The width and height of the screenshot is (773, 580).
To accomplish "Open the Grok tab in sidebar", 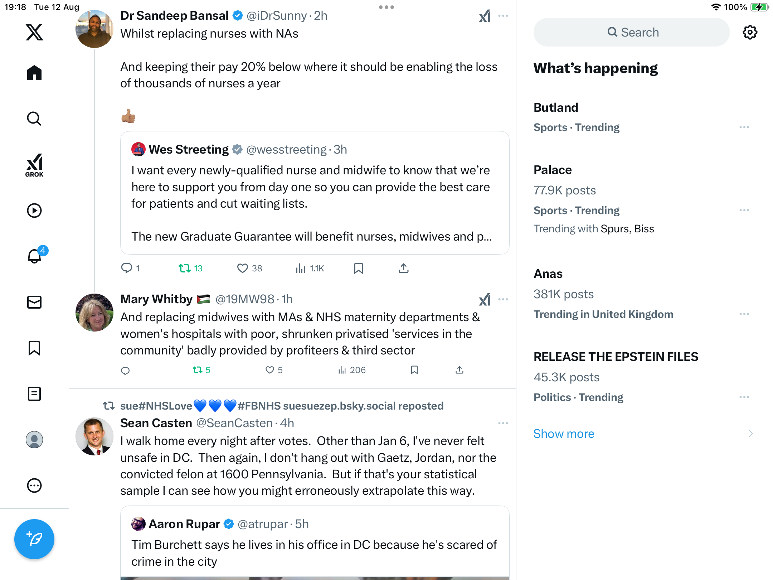I will 34,165.
